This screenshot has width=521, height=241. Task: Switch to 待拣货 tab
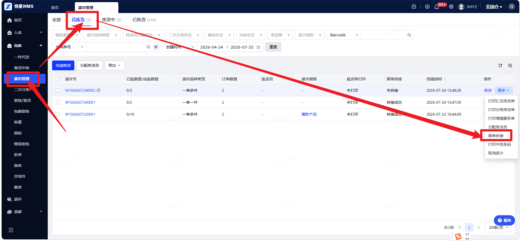tap(81, 20)
